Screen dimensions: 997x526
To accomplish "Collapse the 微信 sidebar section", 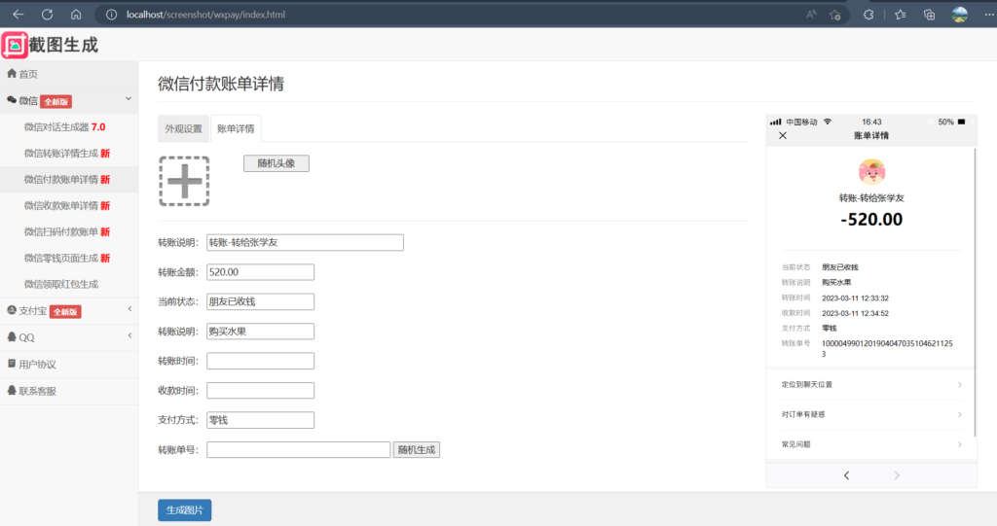I will [129, 100].
